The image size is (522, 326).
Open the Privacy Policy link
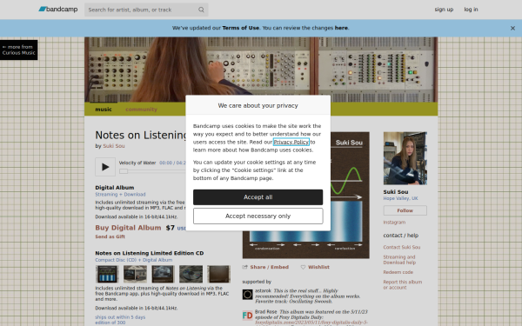291,142
